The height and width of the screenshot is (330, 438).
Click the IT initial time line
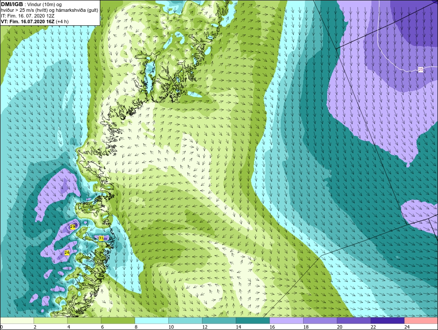coord(28,16)
